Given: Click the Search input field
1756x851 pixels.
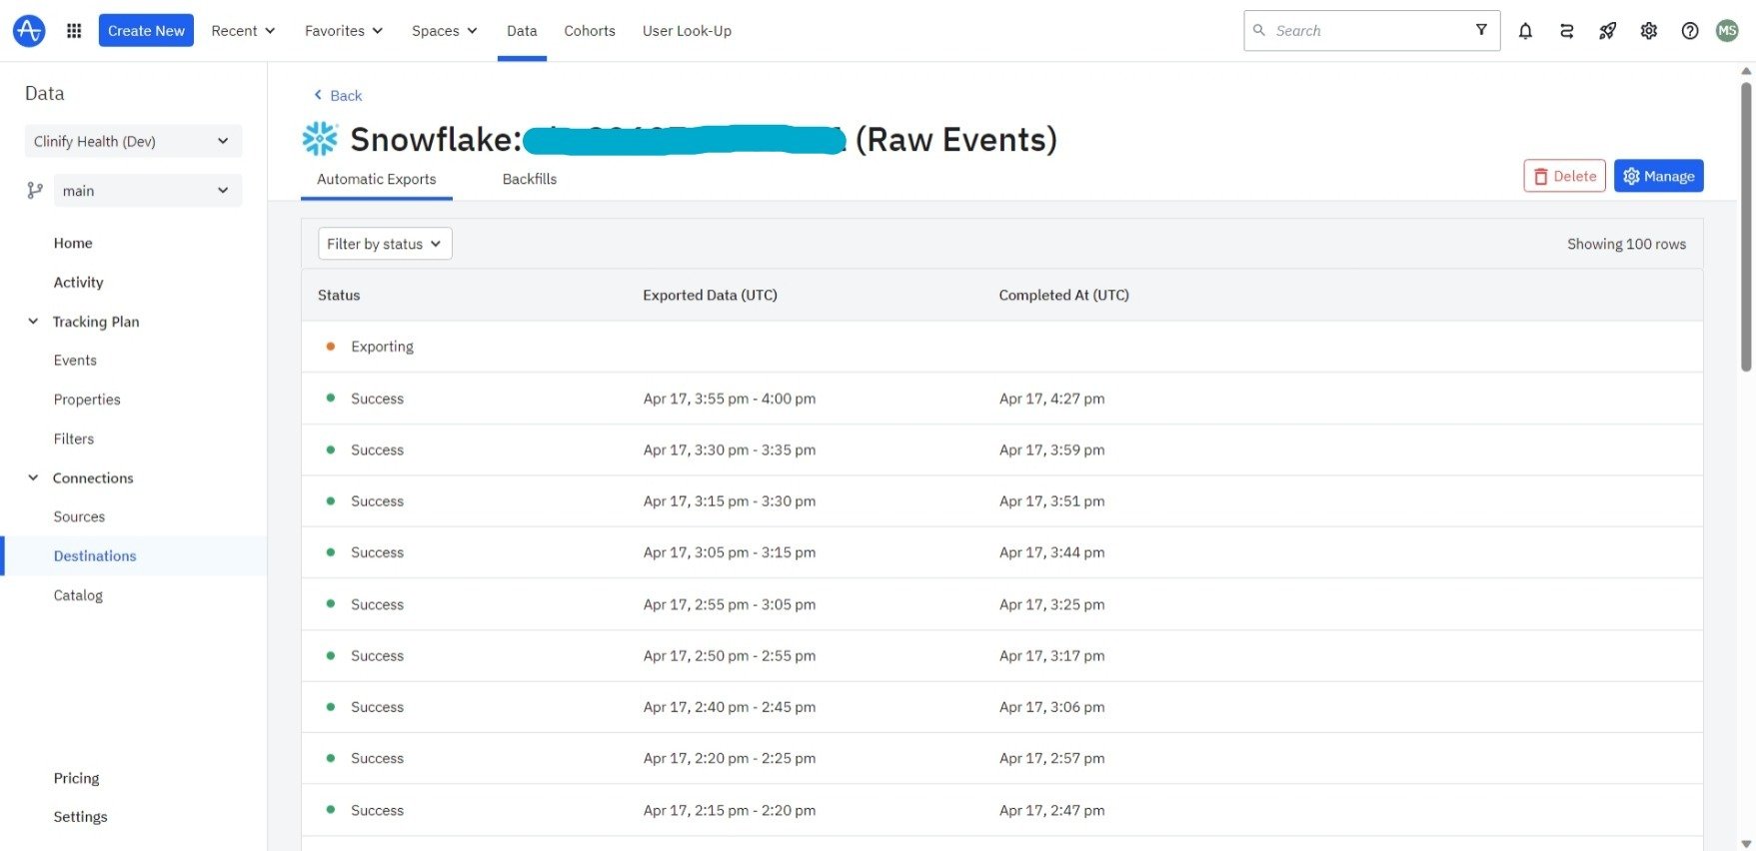Looking at the screenshot, I should 1359,31.
